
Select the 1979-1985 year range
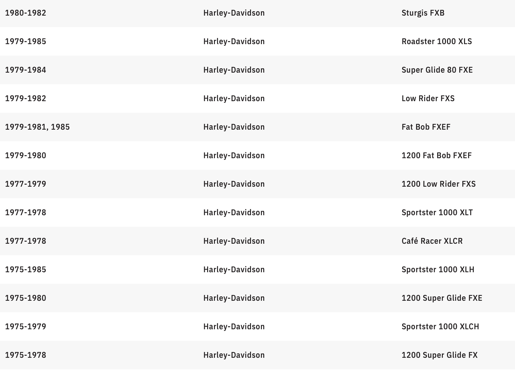[x=26, y=41]
